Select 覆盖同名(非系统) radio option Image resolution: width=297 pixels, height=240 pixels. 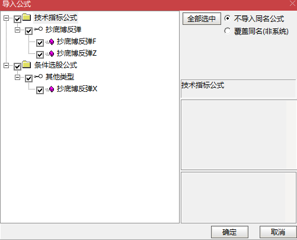pos(228,31)
